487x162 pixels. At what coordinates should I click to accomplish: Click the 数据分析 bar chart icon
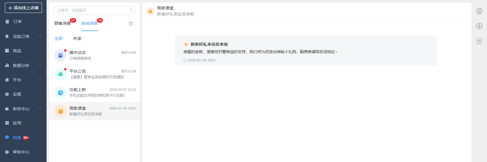point(7,65)
